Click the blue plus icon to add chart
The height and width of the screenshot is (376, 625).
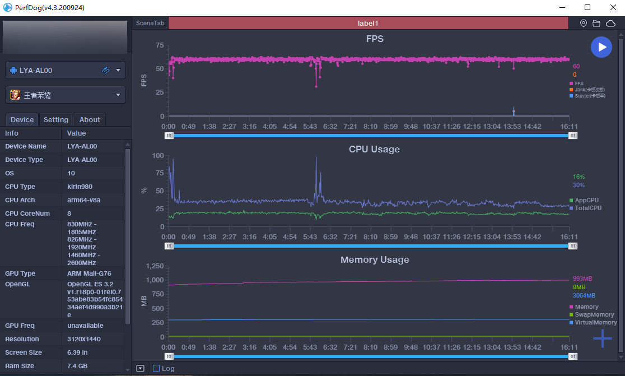(603, 338)
